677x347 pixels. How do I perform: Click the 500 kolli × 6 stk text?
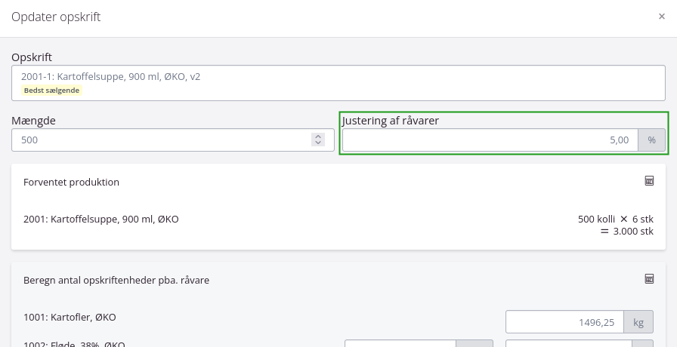coord(615,220)
